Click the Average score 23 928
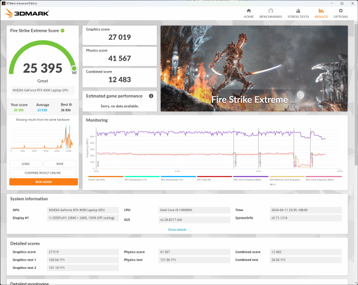 pyautogui.click(x=42, y=110)
